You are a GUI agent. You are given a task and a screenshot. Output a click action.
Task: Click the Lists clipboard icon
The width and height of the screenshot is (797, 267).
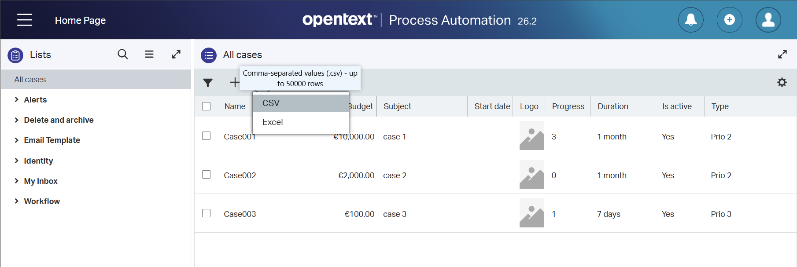pos(15,55)
